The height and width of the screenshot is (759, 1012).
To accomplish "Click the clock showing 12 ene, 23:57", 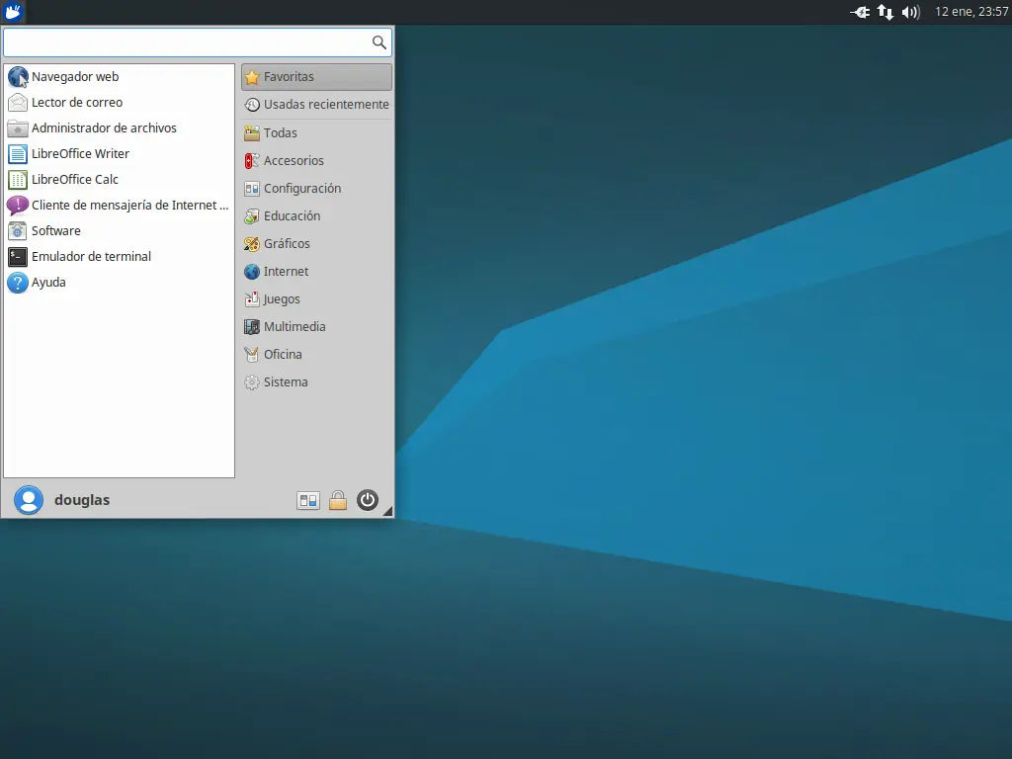I will point(971,12).
